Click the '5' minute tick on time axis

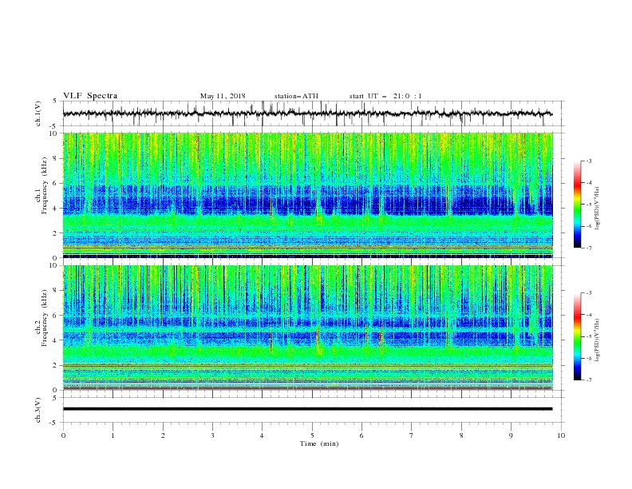click(x=312, y=435)
